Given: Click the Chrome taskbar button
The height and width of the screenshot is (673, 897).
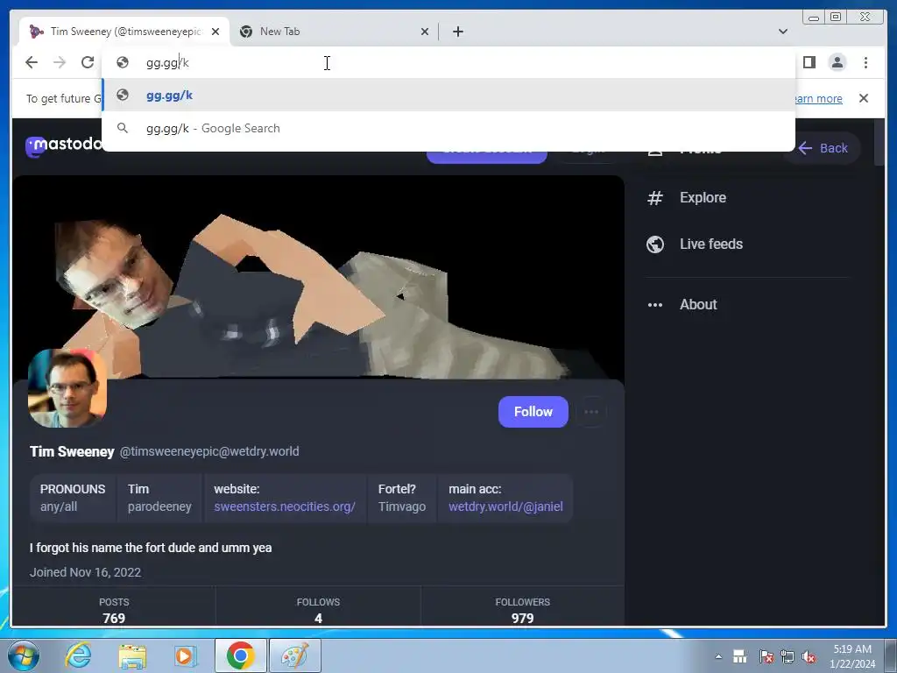Looking at the screenshot, I should 241,655.
